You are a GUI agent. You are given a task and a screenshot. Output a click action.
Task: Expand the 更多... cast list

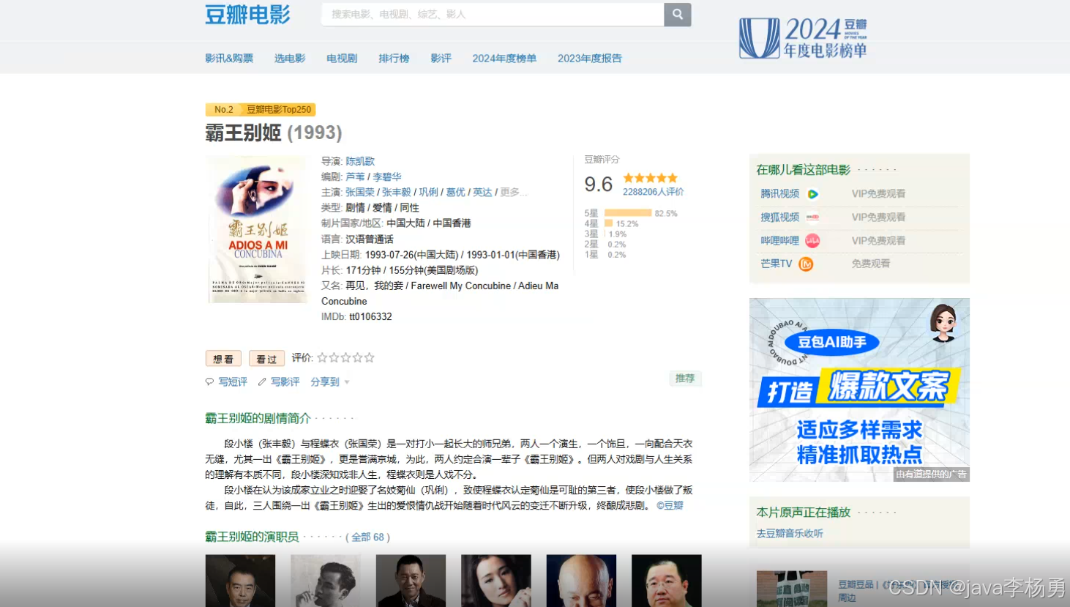point(514,192)
